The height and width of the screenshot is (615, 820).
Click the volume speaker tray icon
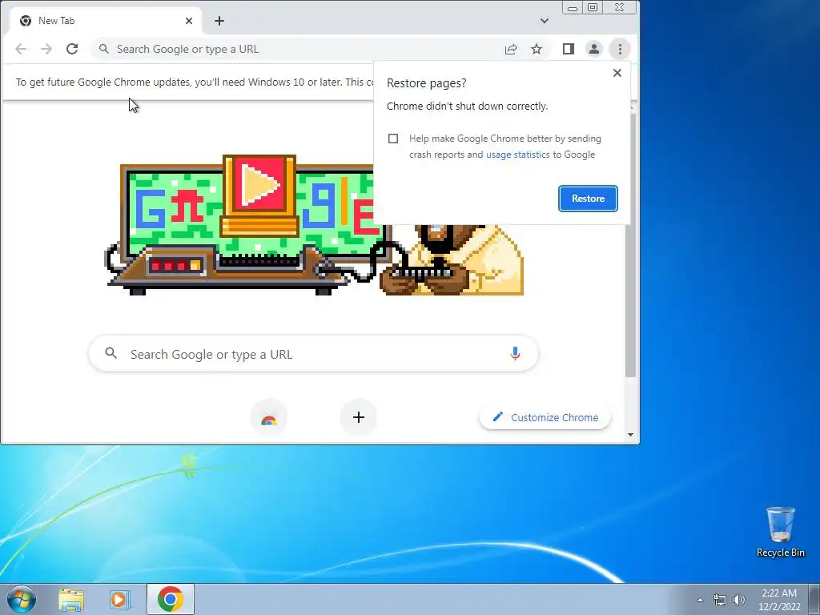739,600
